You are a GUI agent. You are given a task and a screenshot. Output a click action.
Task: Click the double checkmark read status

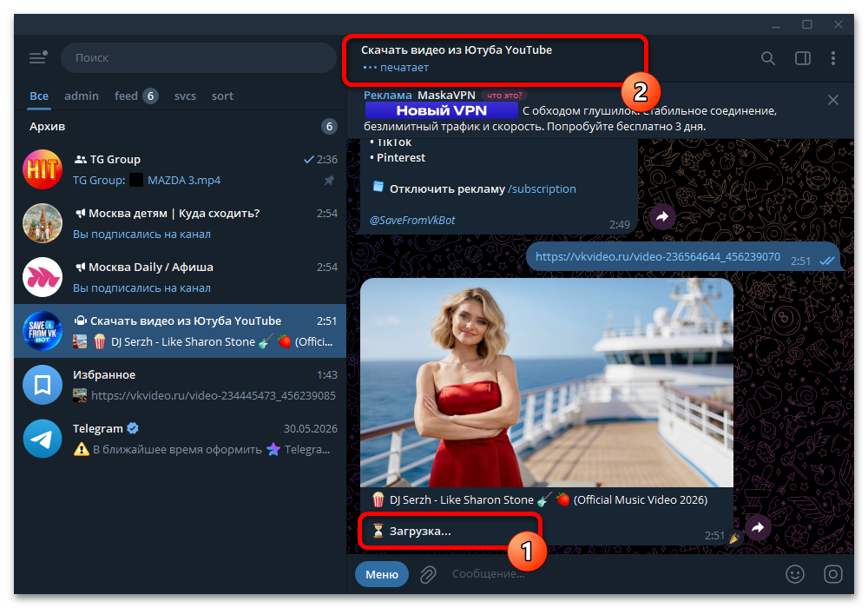[827, 261]
